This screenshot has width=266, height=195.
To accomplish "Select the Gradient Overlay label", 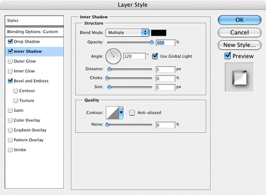I will 30,130.
